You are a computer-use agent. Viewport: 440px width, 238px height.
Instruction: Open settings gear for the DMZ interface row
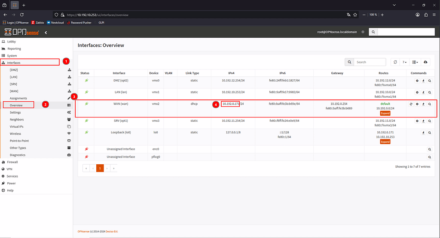(417, 80)
